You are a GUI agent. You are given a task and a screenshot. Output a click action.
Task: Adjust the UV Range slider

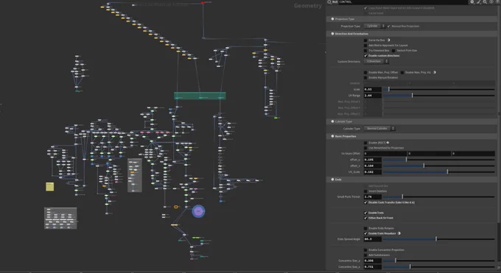(439, 96)
